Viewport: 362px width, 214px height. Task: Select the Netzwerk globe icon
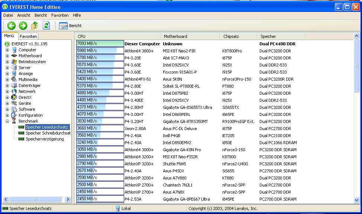click(14, 91)
